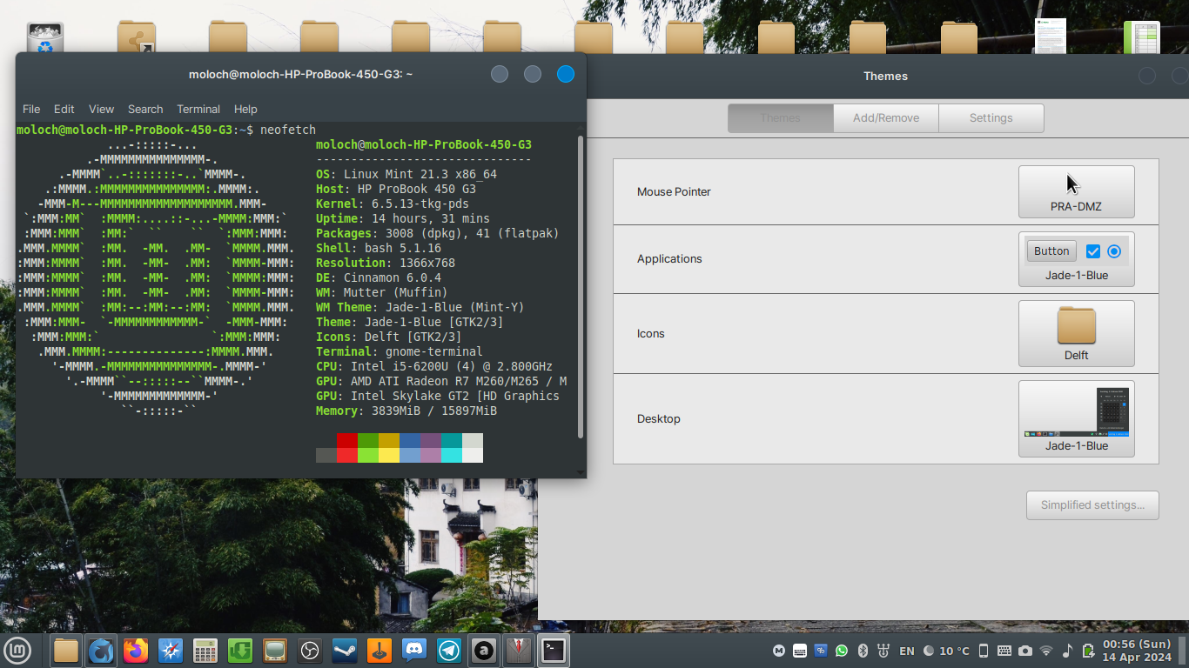The width and height of the screenshot is (1189, 668).
Task: Open Steam from the taskbar
Action: click(344, 650)
